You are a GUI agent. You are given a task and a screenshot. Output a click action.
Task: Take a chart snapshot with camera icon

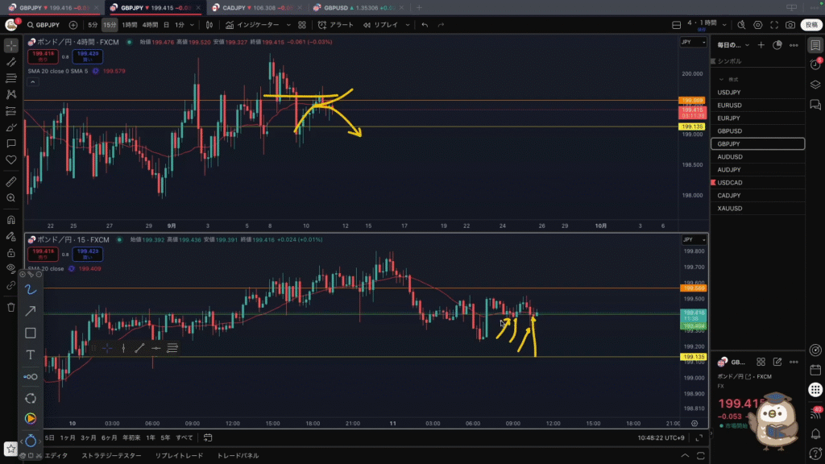click(x=790, y=25)
